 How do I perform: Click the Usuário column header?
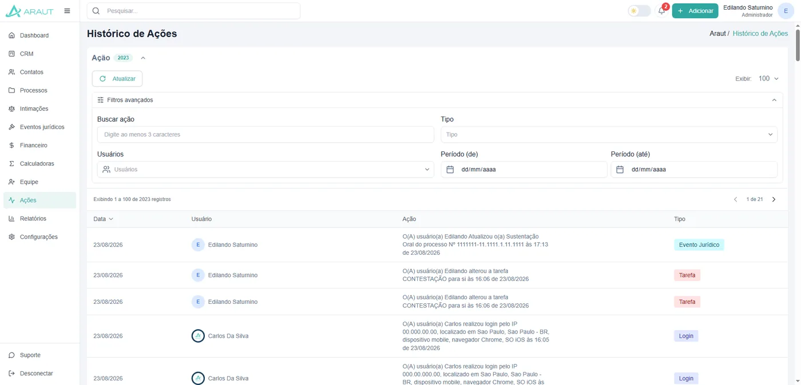(201, 219)
